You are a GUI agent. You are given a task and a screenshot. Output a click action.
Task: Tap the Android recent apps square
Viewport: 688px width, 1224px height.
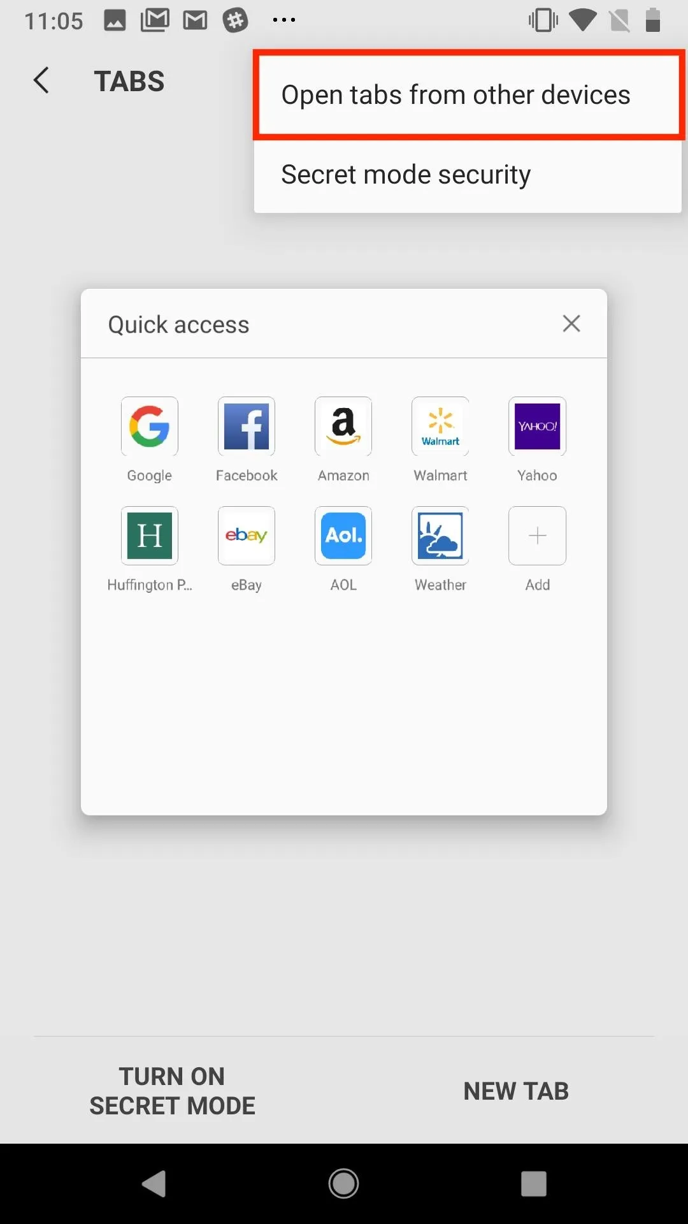point(534,1184)
